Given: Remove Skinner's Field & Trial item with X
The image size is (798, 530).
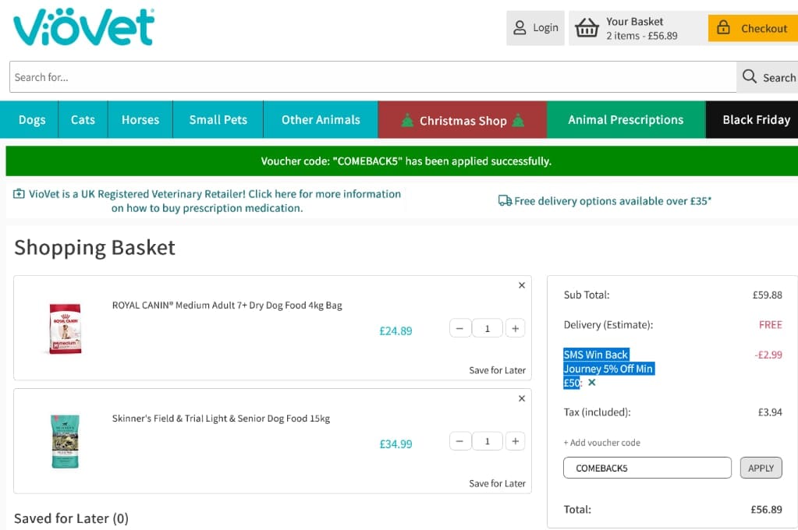Looking at the screenshot, I should tap(522, 398).
